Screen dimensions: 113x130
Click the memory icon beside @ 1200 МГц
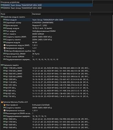4,79
